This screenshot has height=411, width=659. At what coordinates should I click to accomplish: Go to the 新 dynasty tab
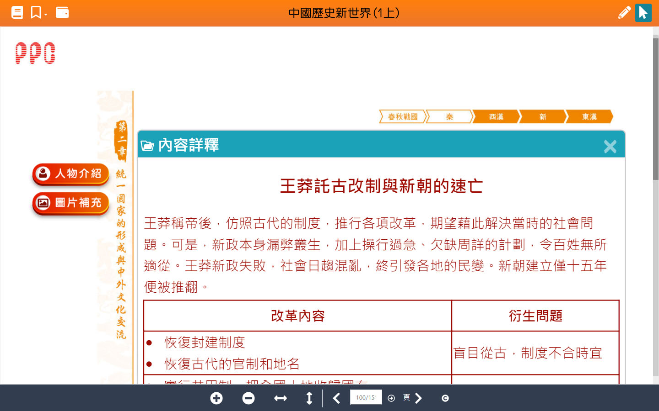coord(543,117)
